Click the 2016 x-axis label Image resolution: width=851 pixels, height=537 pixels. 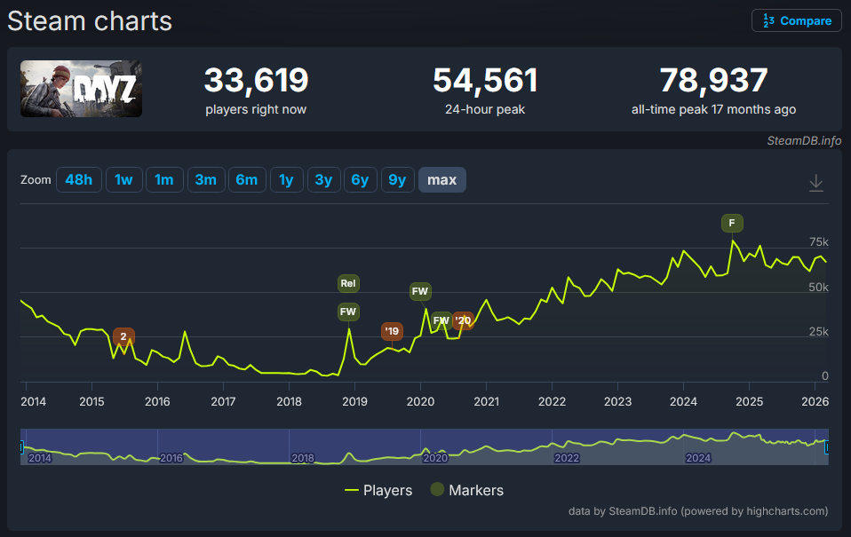click(157, 401)
